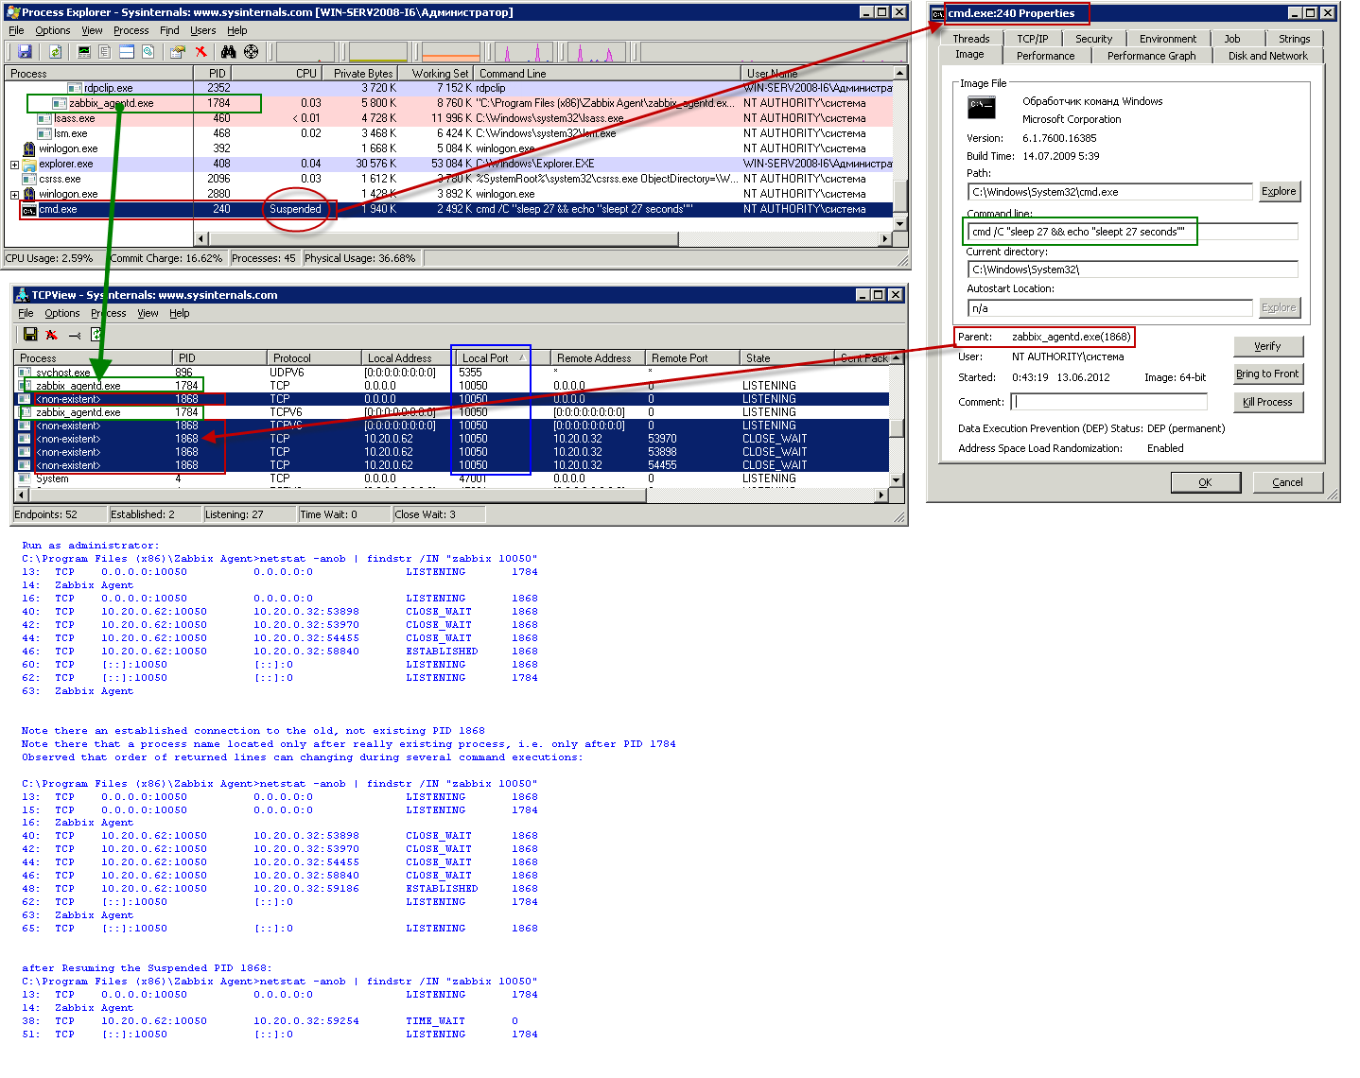Image resolution: width=1360 pixels, height=1078 pixels.
Task: Open File menu in Process Explorer
Action: tap(16, 30)
